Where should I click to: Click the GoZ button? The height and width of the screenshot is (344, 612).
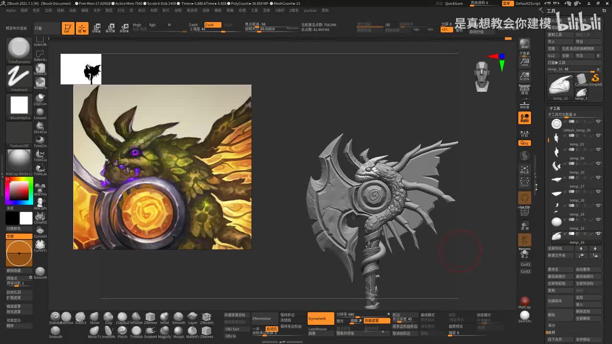point(552,55)
